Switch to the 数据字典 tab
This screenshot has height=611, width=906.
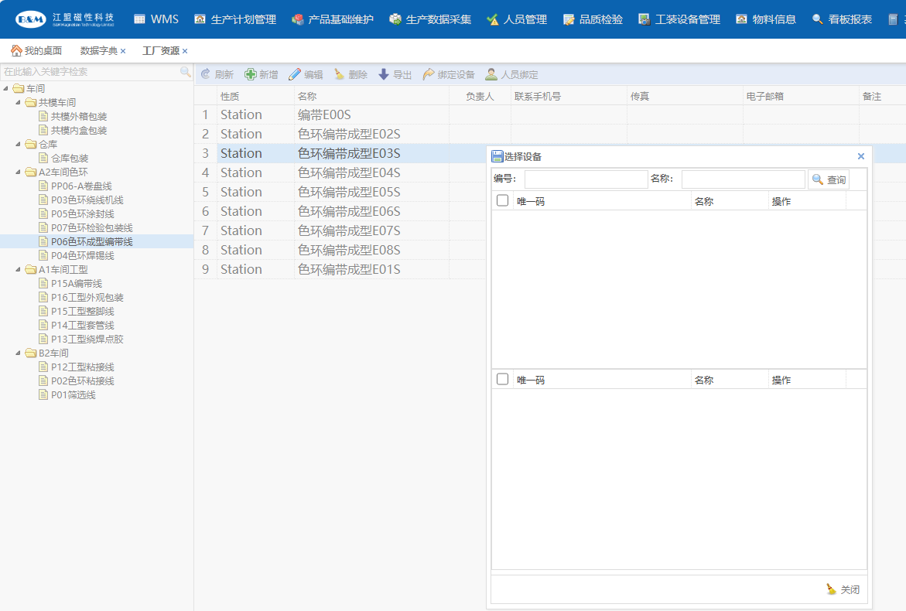98,50
